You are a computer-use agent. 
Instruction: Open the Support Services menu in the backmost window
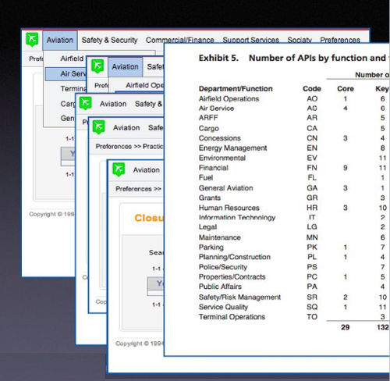(x=250, y=40)
